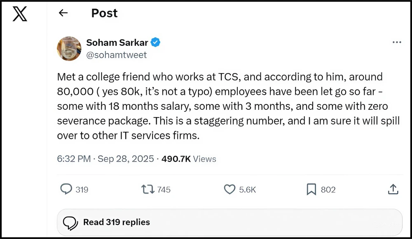
Task: Click the Post header title
Action: pos(104,13)
